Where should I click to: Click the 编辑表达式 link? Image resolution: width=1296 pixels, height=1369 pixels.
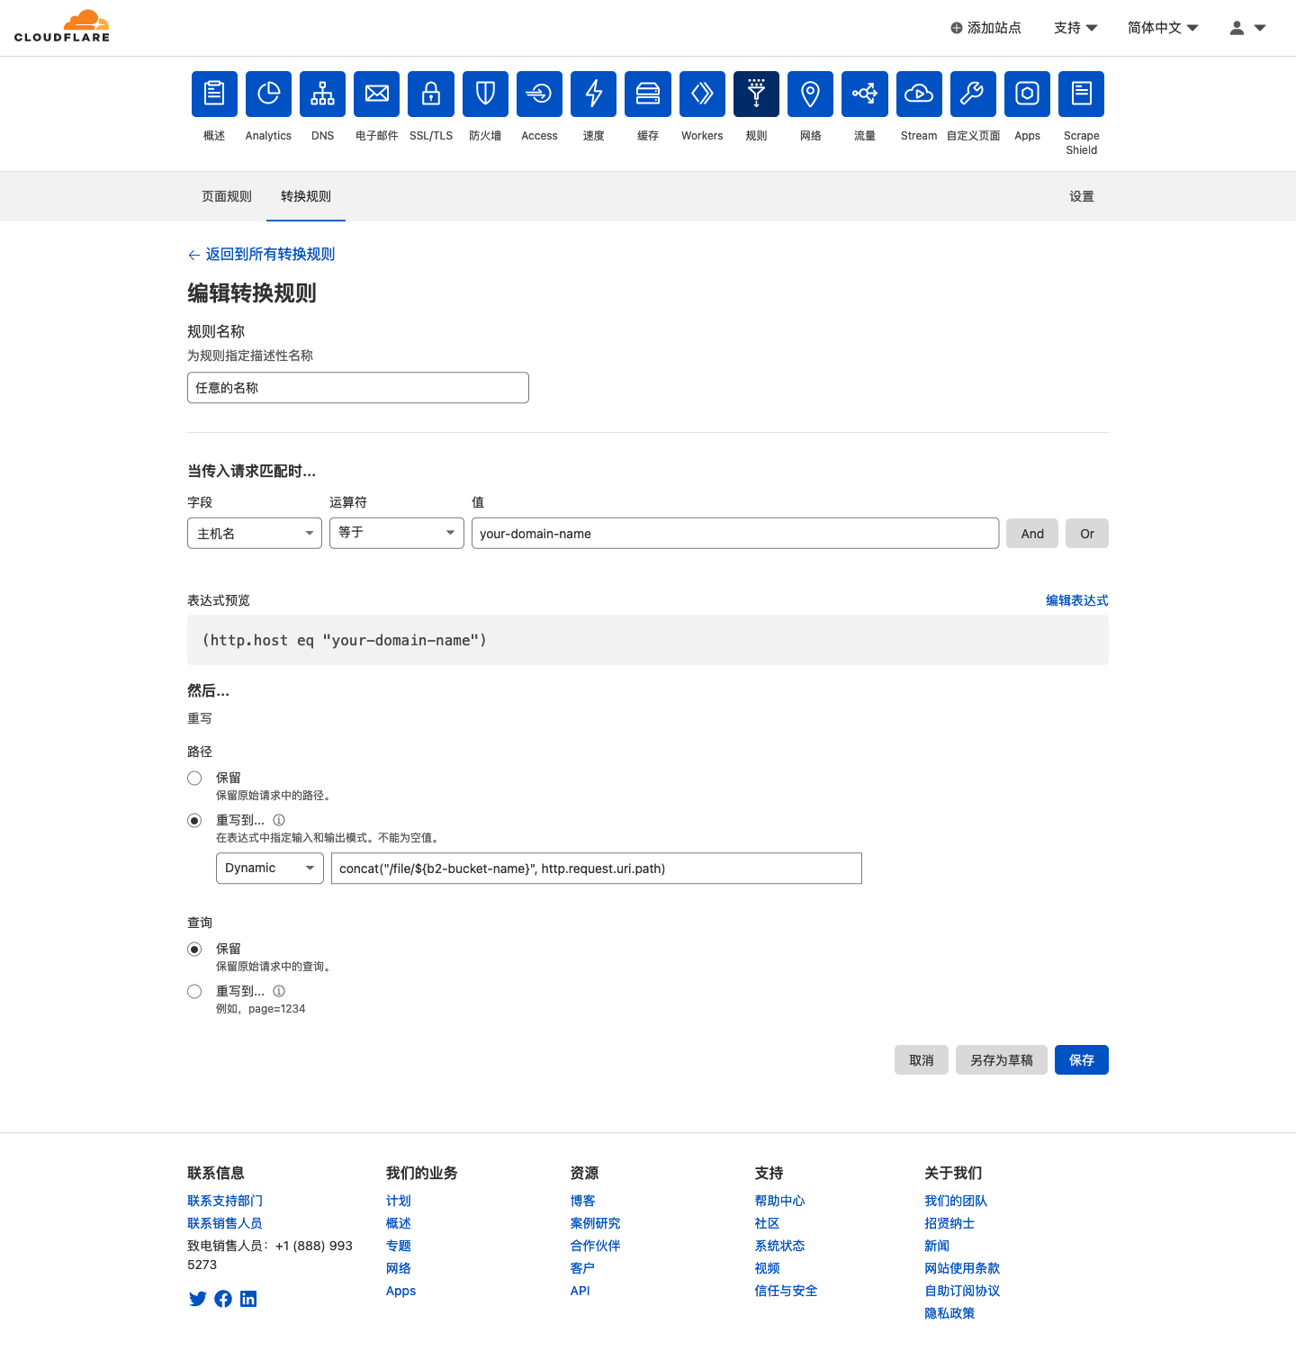pos(1076,600)
